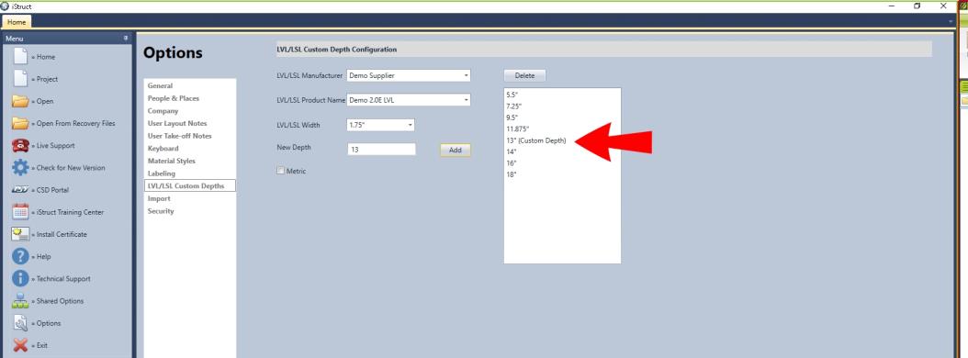Image resolution: width=968 pixels, height=358 pixels.
Task: Open the Shared Options network icon
Action: 20,300
